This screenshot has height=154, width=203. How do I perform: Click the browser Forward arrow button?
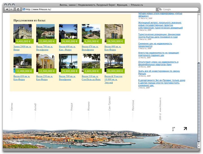(x=12, y=9)
